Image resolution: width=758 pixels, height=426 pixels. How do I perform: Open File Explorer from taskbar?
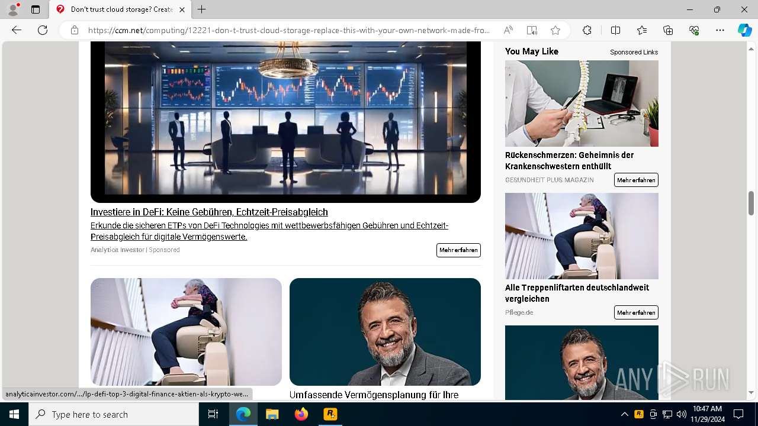[272, 414]
